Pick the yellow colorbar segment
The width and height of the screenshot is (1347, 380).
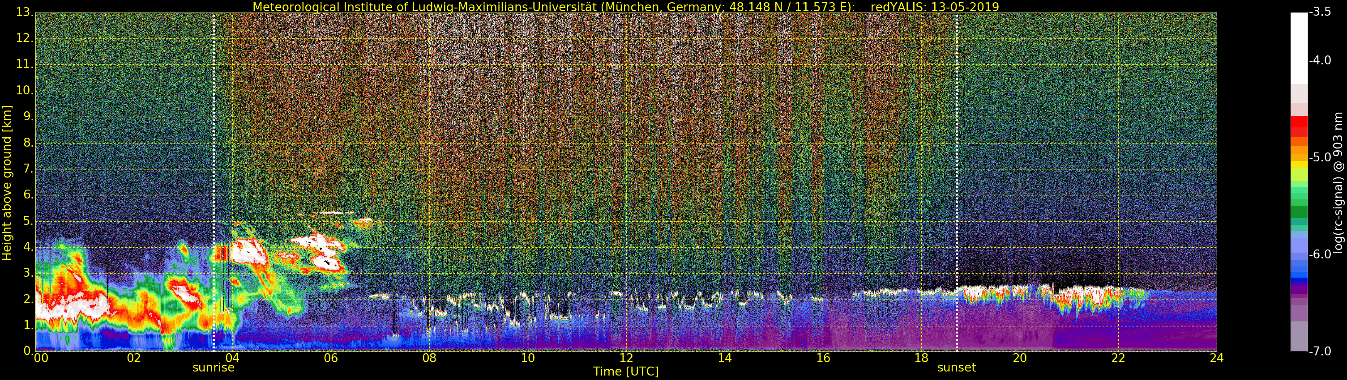1299,165
